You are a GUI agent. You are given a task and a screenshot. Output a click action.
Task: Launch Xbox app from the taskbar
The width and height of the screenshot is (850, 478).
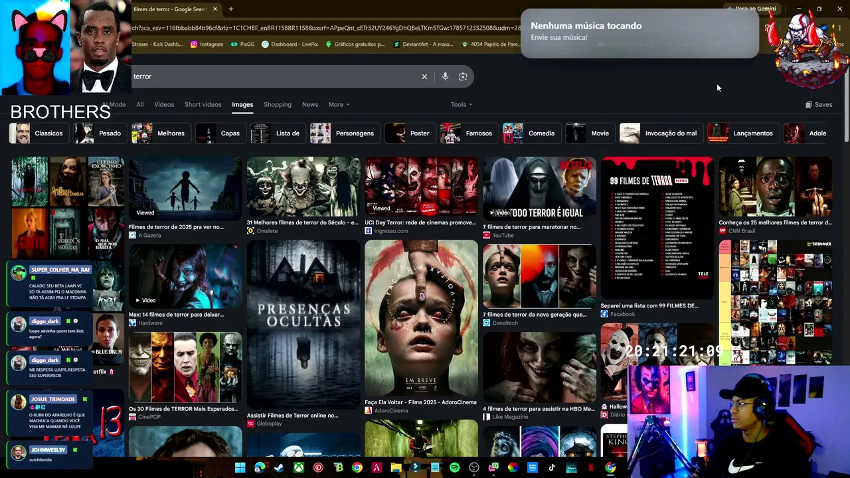tap(299, 468)
